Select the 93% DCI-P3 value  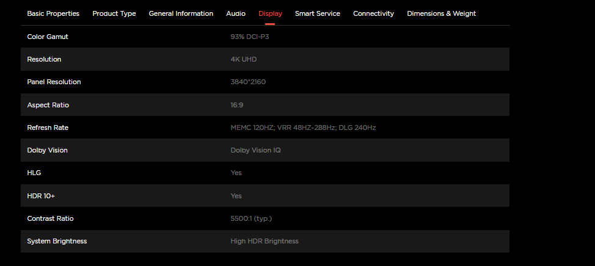coord(251,37)
